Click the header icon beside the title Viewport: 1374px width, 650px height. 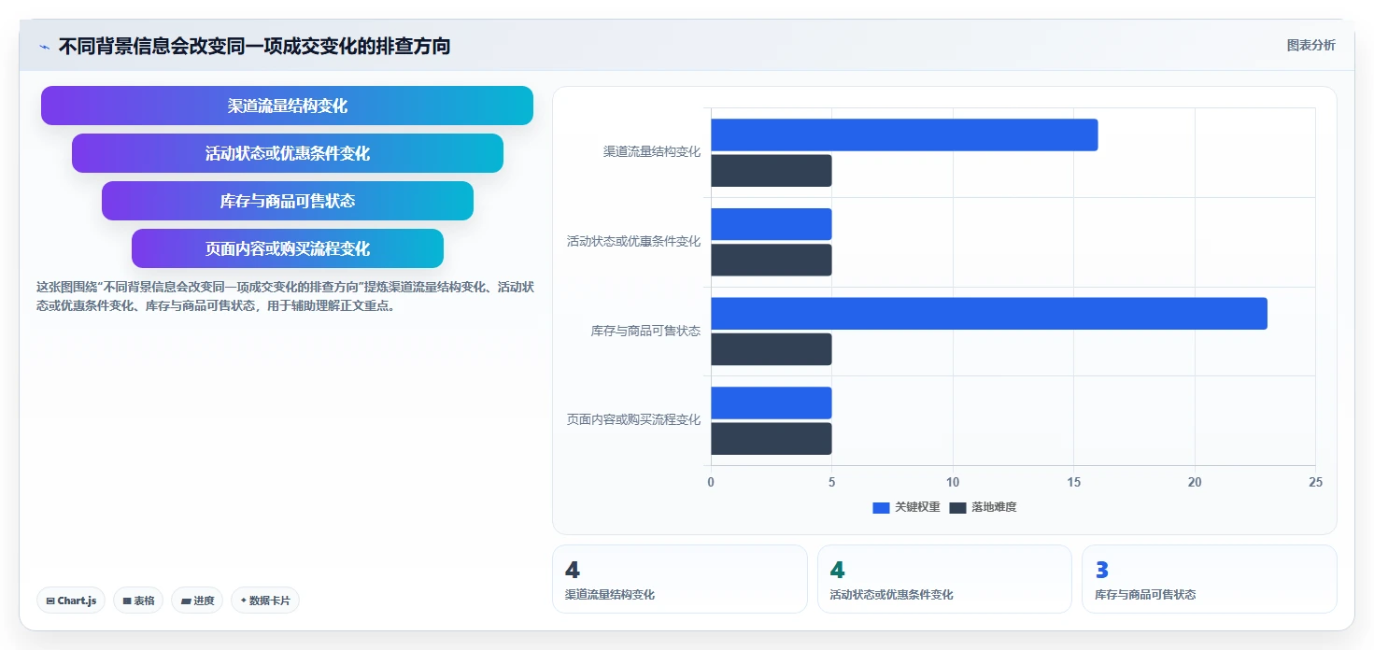click(x=44, y=46)
